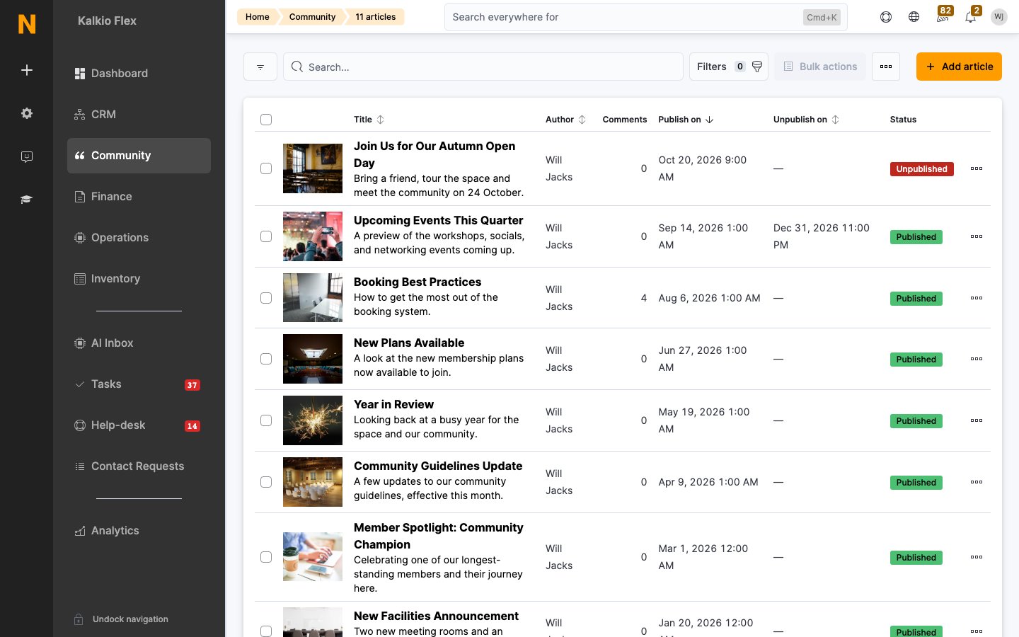Sort the table by Title column
Screen dimensions: 1019x637
coord(369,120)
